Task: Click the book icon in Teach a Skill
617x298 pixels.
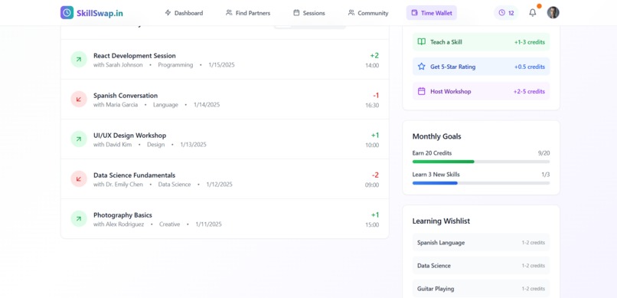Action: tap(422, 41)
